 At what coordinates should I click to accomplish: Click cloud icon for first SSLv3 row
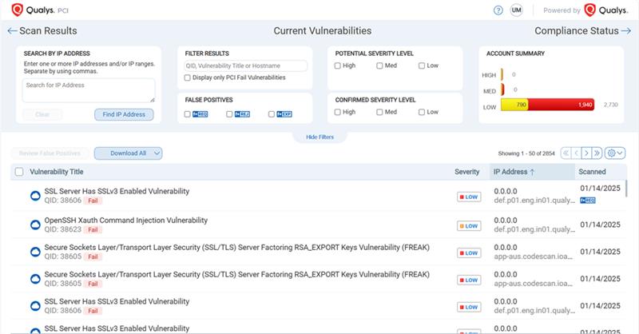(x=35, y=196)
